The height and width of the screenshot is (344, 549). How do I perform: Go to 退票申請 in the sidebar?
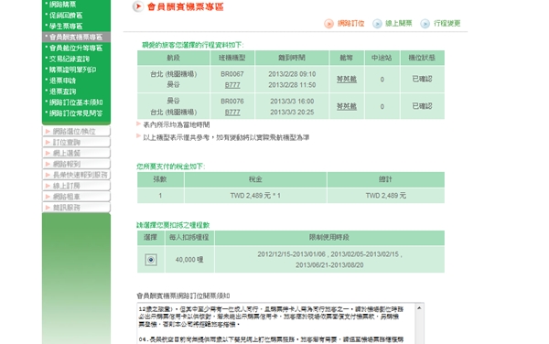[x=62, y=81]
